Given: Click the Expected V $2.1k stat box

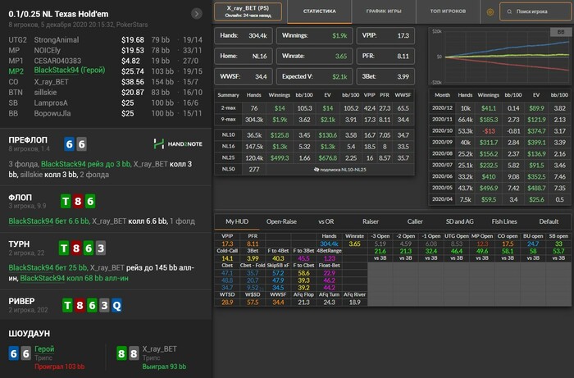Looking at the screenshot, I should pyautogui.click(x=314, y=76).
